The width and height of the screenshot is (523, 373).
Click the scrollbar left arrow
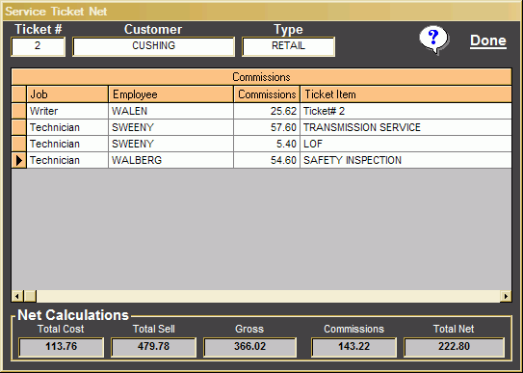click(17, 296)
